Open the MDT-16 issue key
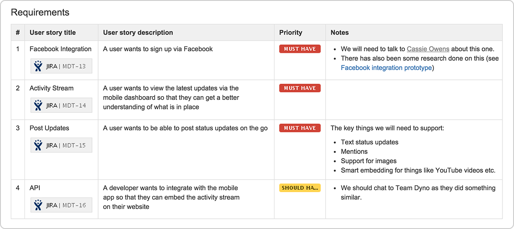514x229 pixels. point(74,205)
